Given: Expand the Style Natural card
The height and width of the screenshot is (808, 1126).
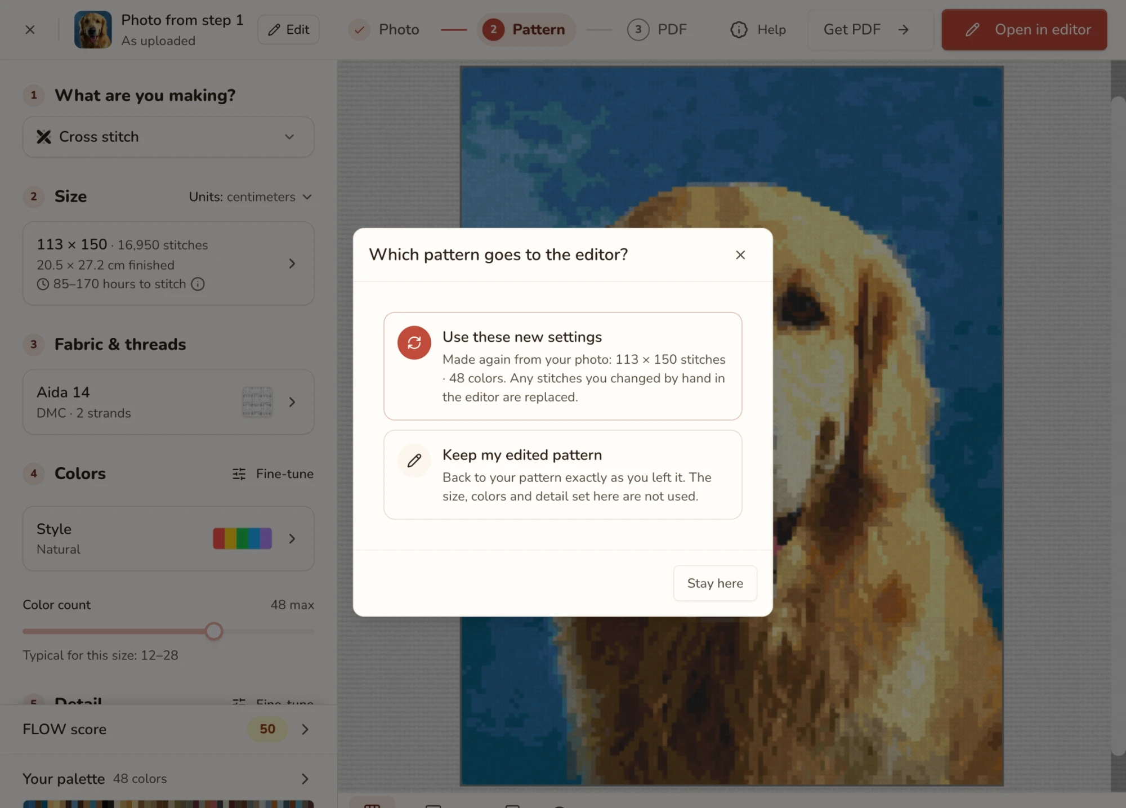Looking at the screenshot, I should (x=168, y=538).
